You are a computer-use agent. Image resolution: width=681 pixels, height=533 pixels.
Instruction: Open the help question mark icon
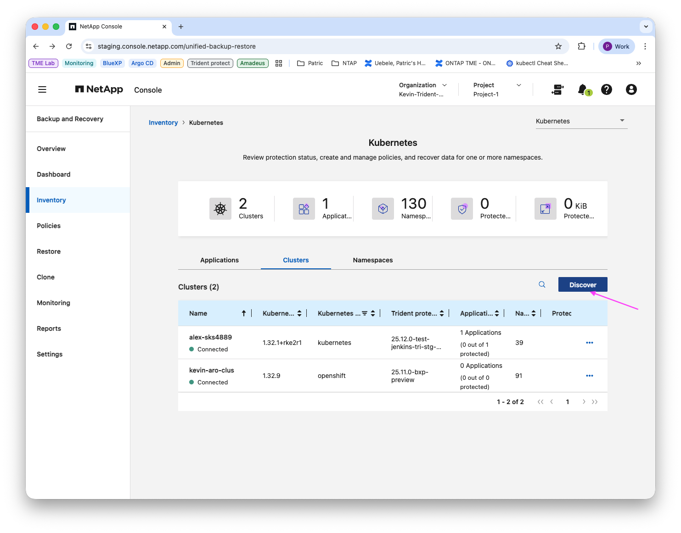pyautogui.click(x=607, y=89)
